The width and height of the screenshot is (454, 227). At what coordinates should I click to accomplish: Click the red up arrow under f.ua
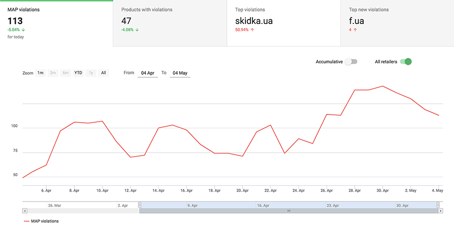tap(355, 29)
